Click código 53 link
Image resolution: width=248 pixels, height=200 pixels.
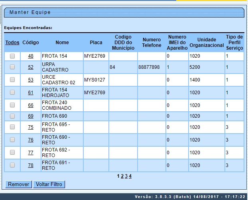click(31, 80)
